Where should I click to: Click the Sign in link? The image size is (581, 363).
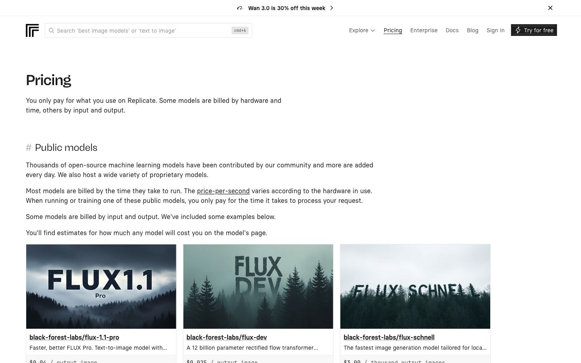(x=495, y=30)
